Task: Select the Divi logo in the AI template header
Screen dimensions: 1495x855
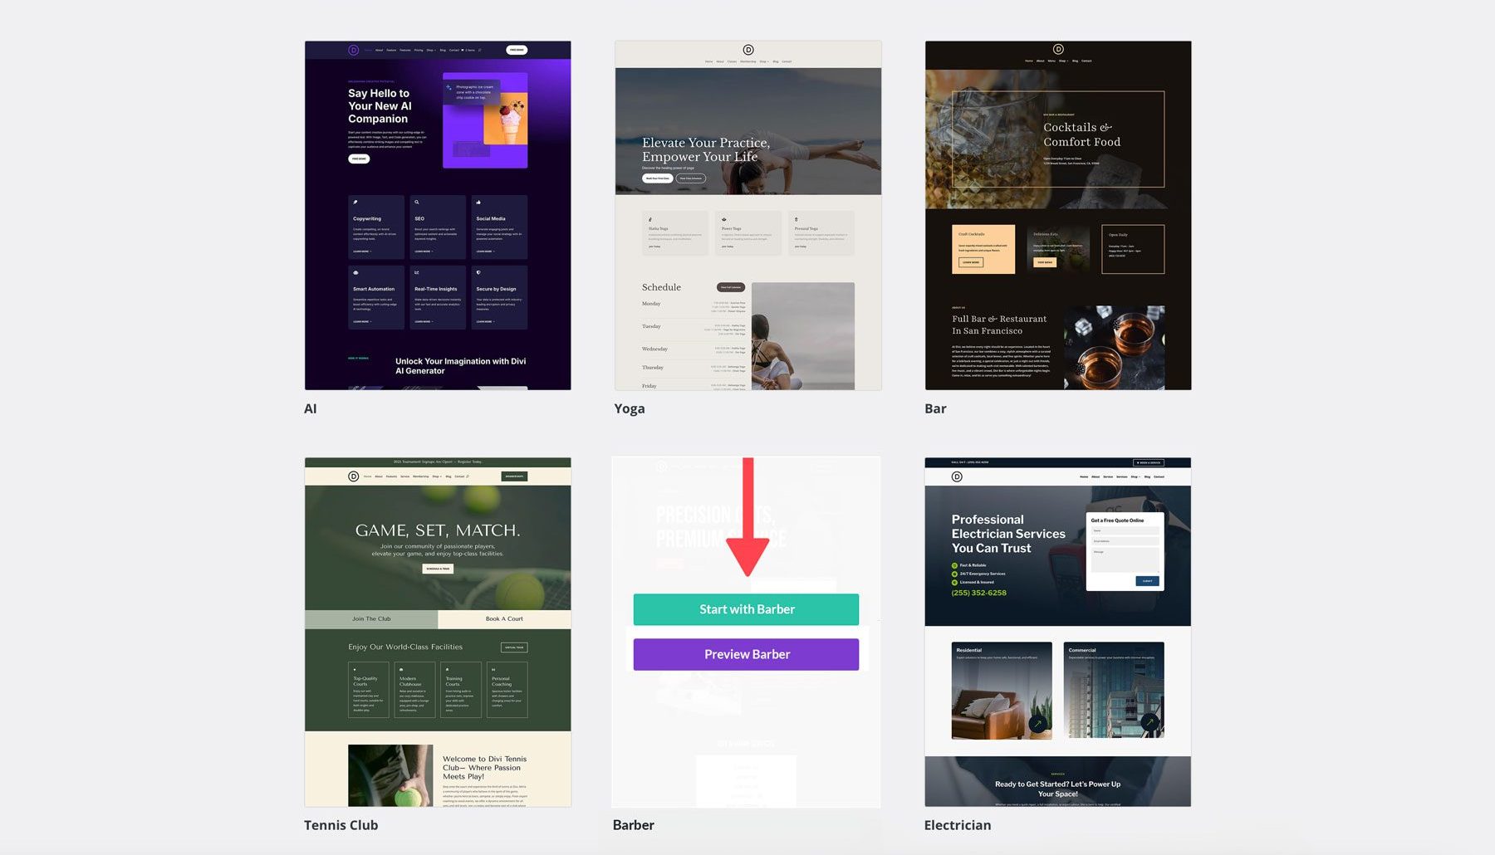Action: (354, 50)
